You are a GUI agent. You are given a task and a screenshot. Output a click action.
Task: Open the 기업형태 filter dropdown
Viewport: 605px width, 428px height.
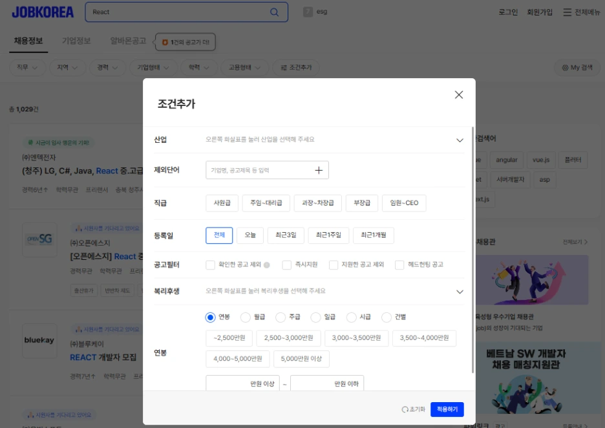(x=153, y=67)
